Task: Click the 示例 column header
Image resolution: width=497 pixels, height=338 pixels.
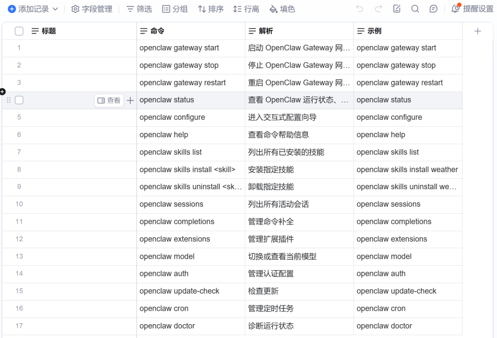Action: point(408,31)
